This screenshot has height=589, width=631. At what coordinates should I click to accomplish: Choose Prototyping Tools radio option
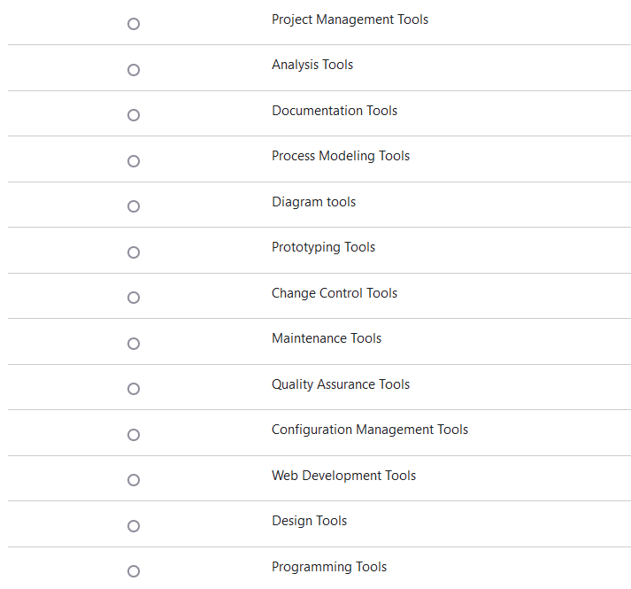pos(134,252)
